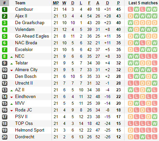The height and width of the screenshot is (141, 159).
Task: Click Cambuur's first Last 5 result badge (L)
Action: click(x=131, y=9)
